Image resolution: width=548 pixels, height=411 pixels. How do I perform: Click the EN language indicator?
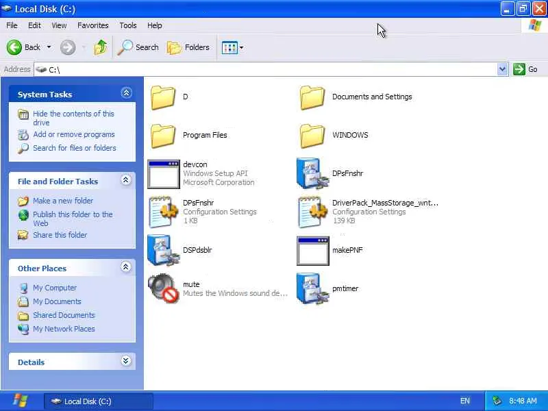[465, 401]
